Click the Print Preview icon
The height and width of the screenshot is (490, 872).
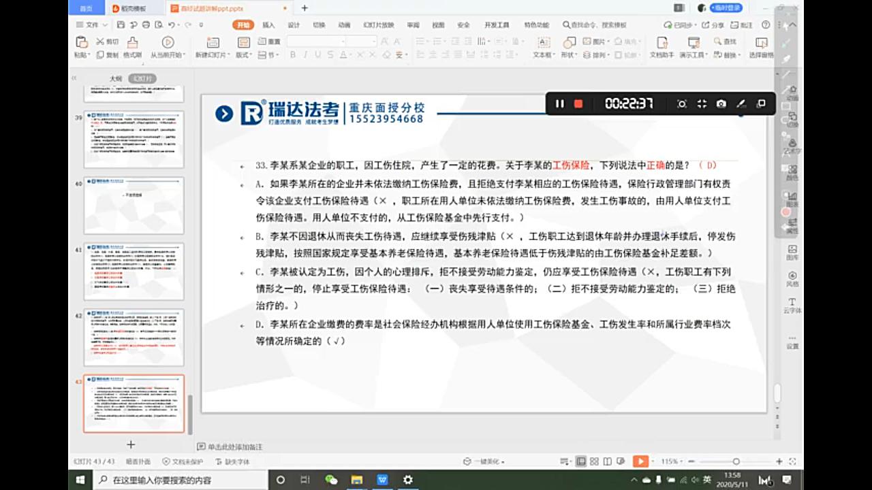158,24
